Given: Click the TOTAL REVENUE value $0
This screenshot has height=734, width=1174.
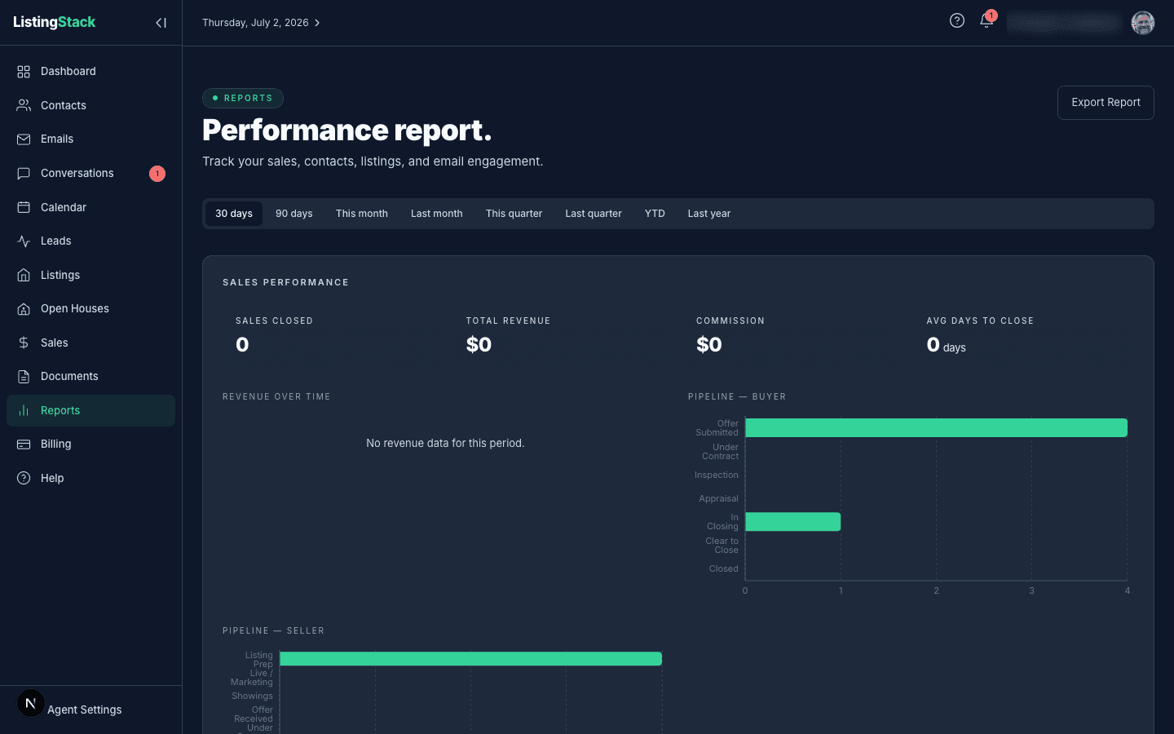Looking at the screenshot, I should pyautogui.click(x=479, y=345).
